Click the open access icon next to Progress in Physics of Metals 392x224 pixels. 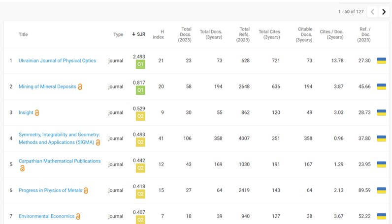86,191
